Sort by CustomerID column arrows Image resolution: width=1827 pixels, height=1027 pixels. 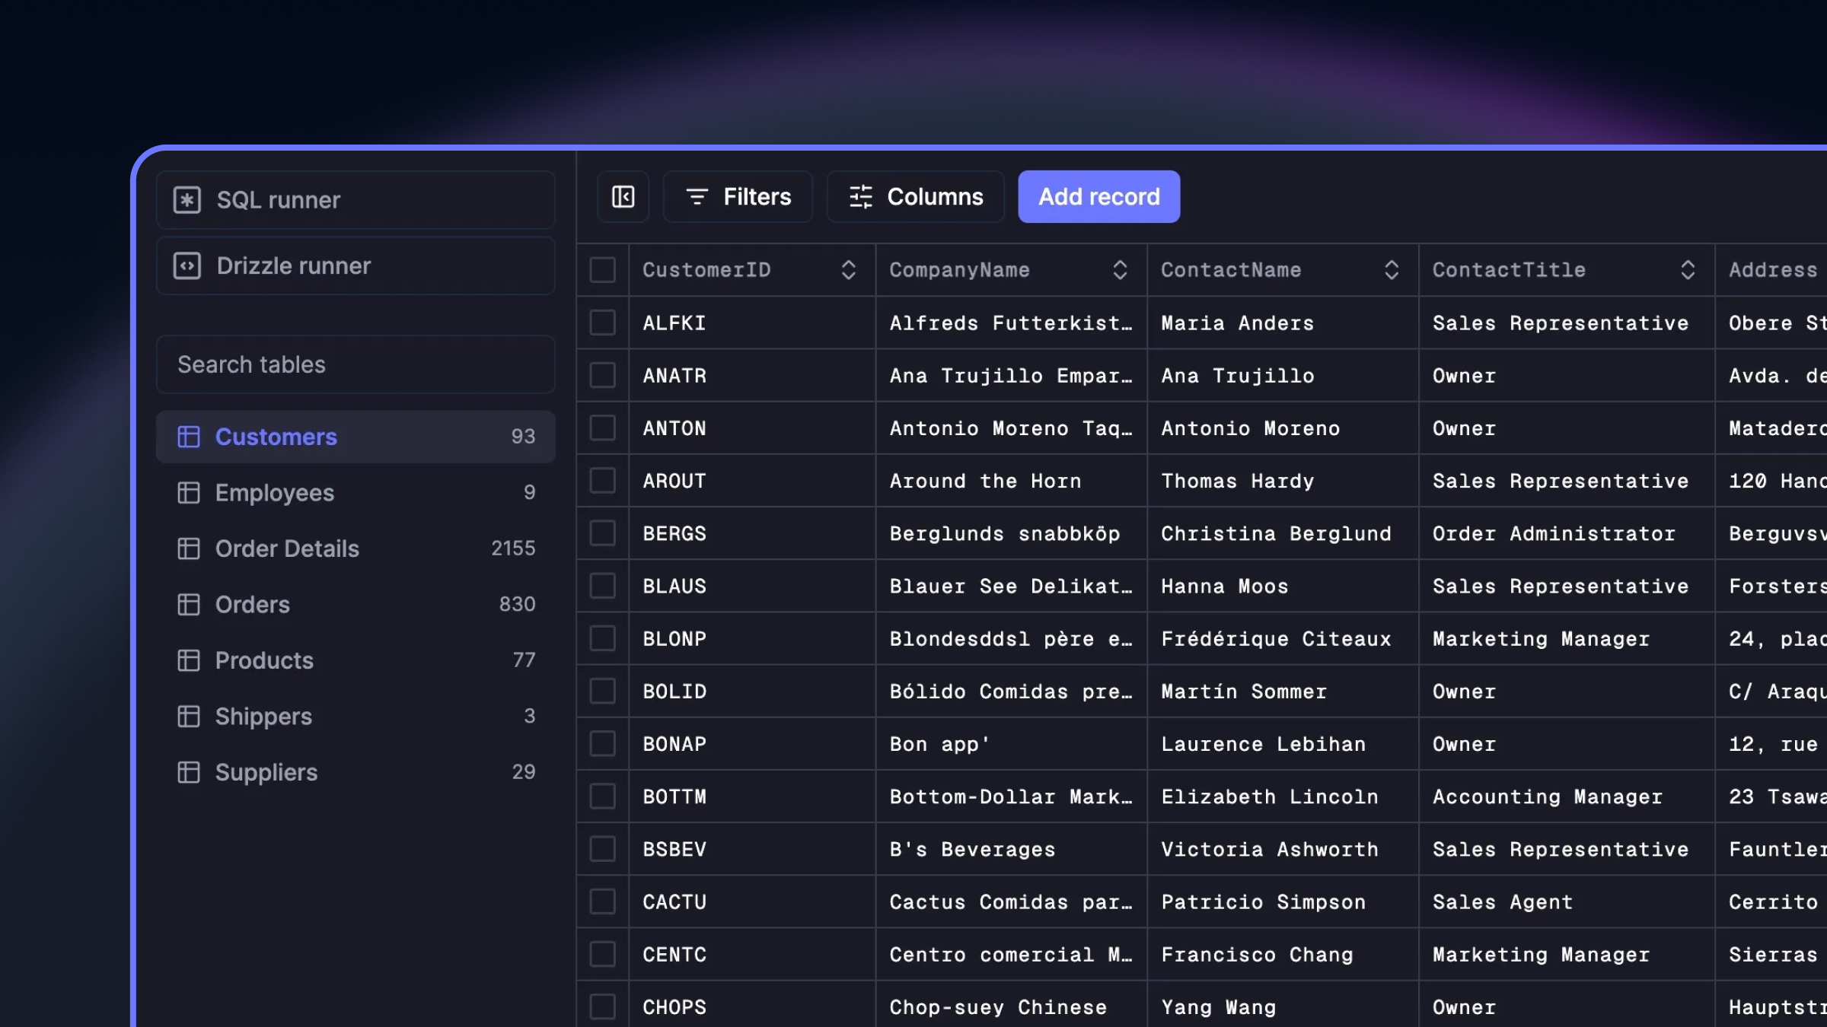(x=848, y=270)
